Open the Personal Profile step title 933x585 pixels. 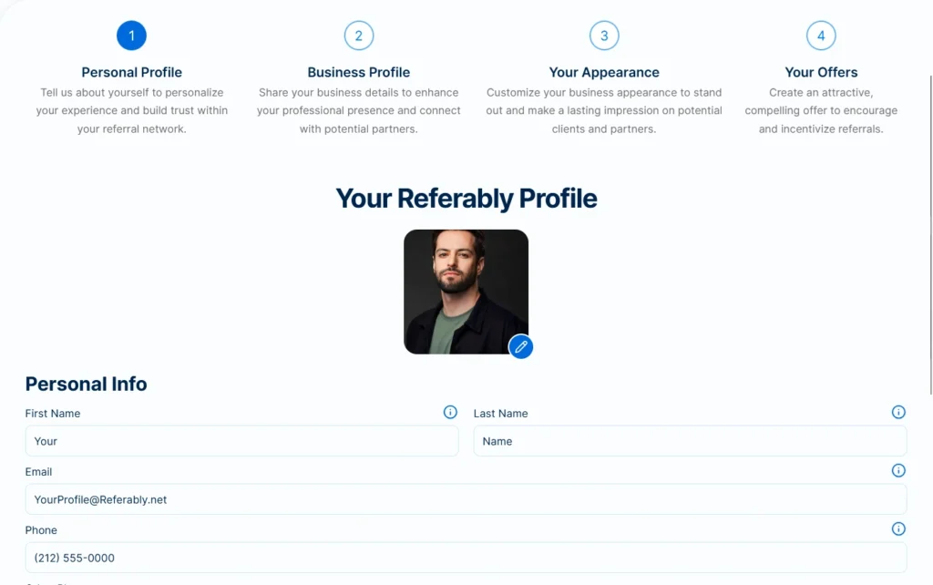(x=132, y=72)
